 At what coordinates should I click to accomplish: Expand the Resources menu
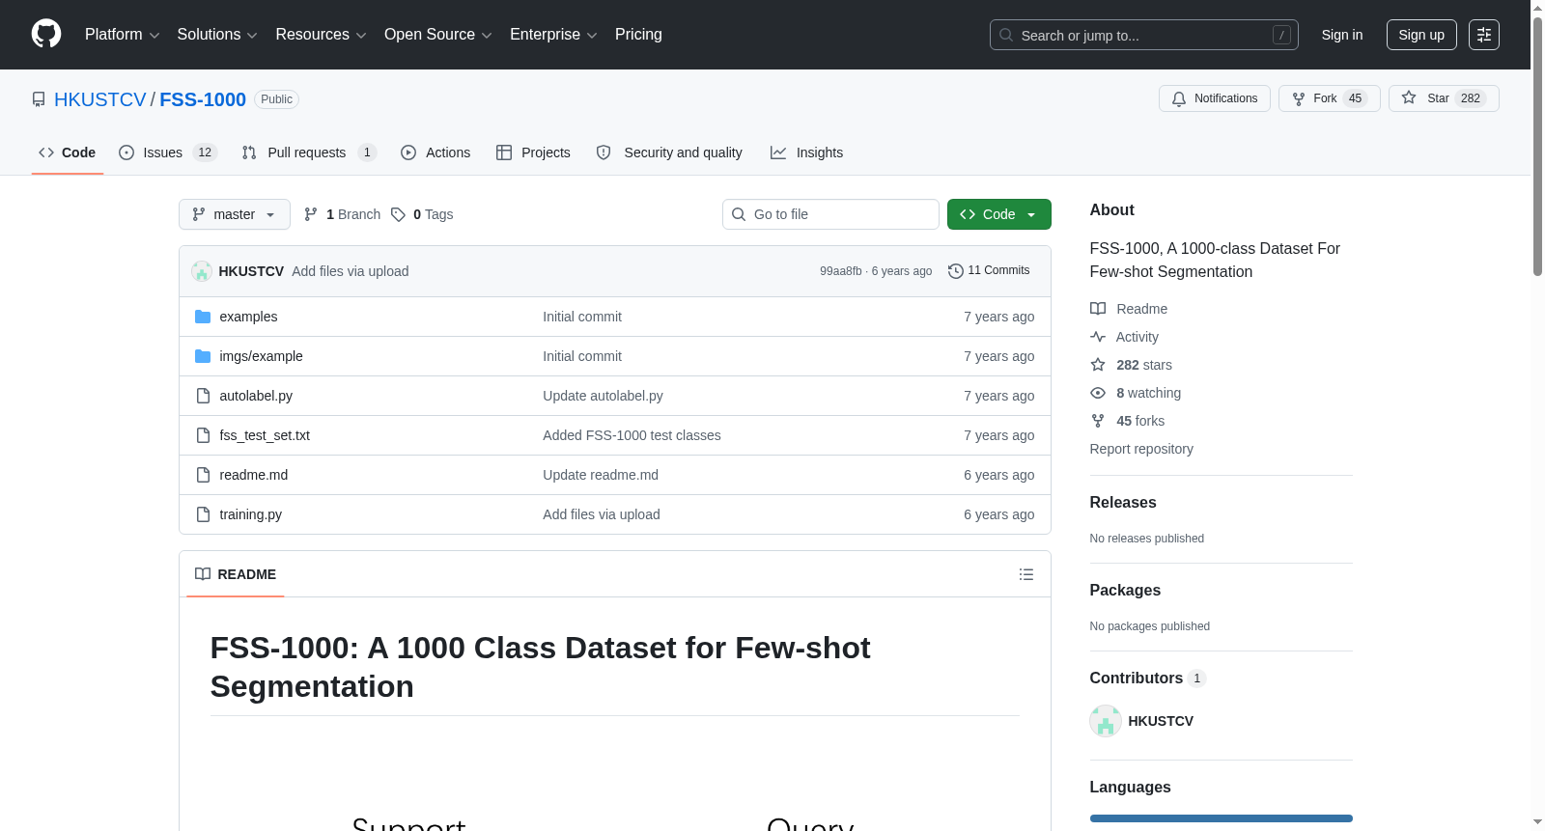(321, 35)
